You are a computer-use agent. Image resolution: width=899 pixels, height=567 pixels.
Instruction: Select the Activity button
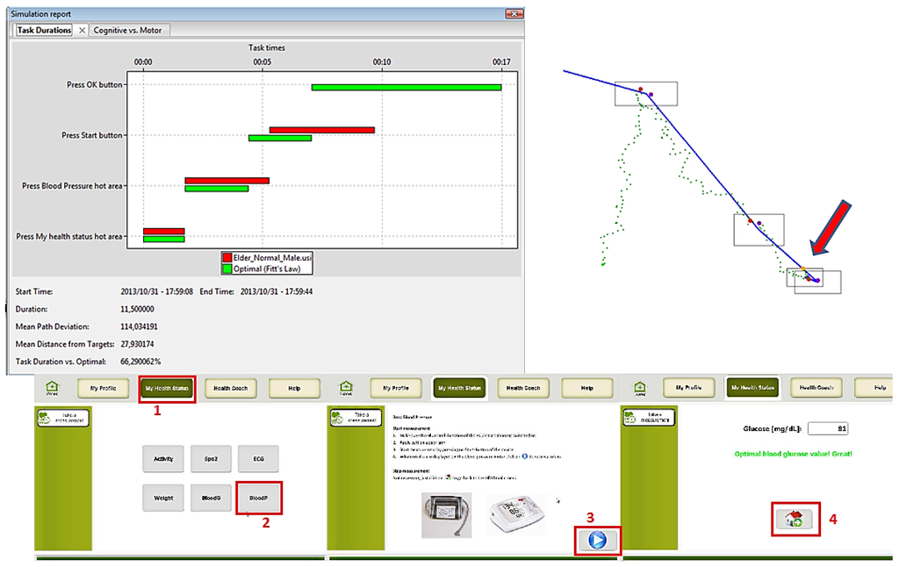pos(163,458)
